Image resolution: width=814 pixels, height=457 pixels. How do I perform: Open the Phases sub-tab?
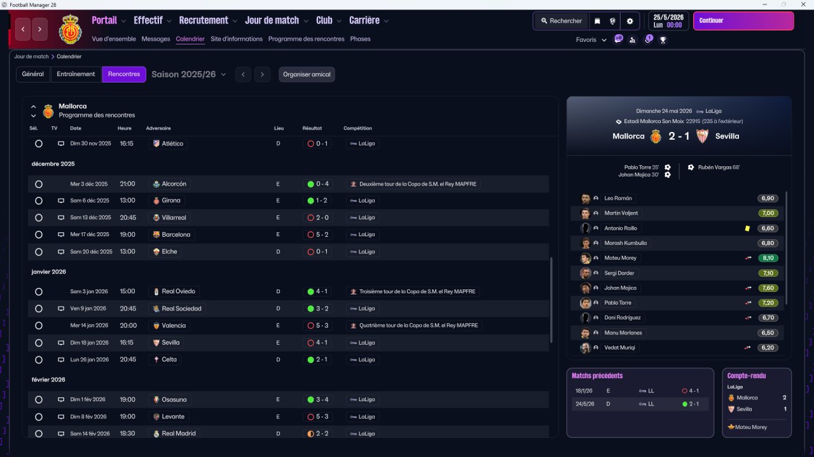[x=361, y=39]
